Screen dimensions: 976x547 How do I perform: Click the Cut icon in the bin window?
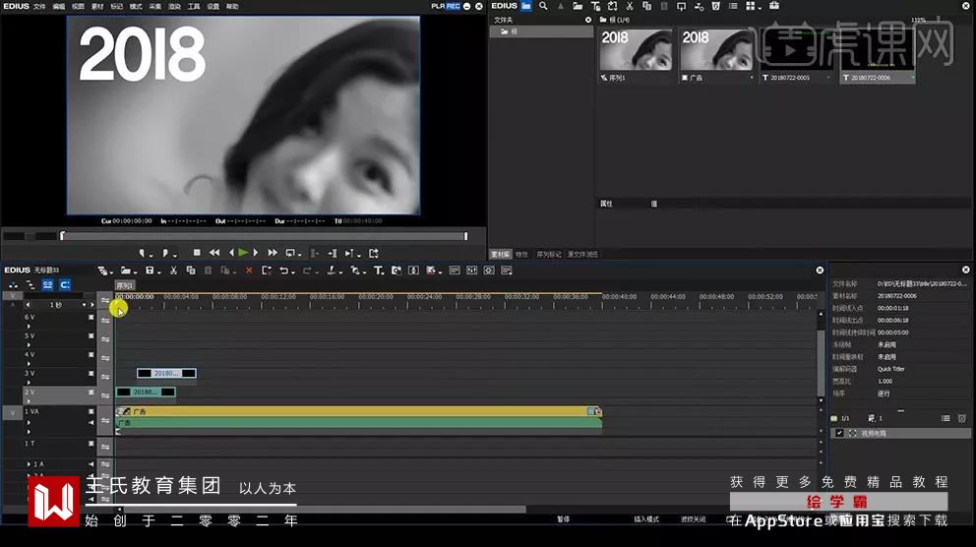click(x=630, y=6)
